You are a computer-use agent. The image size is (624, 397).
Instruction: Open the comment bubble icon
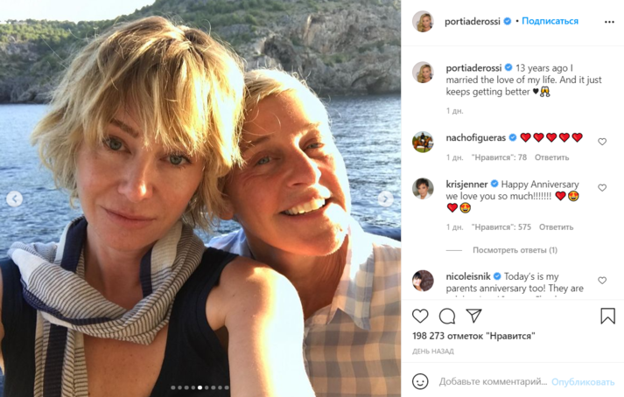pyautogui.click(x=447, y=317)
